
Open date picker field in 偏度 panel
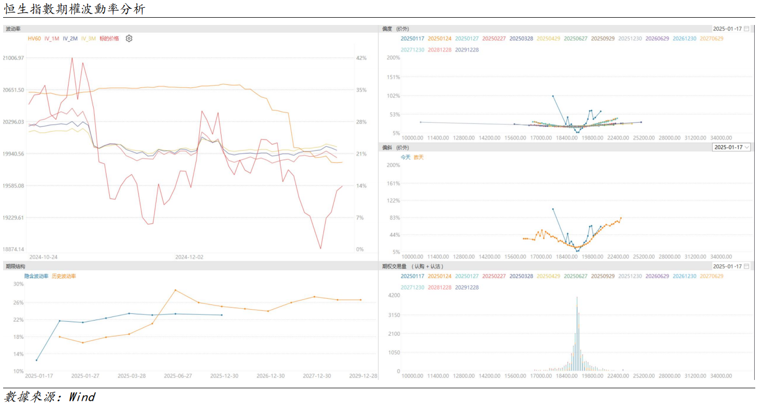(x=727, y=29)
